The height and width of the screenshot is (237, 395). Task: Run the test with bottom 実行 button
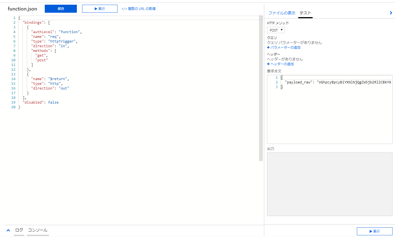[375, 231]
